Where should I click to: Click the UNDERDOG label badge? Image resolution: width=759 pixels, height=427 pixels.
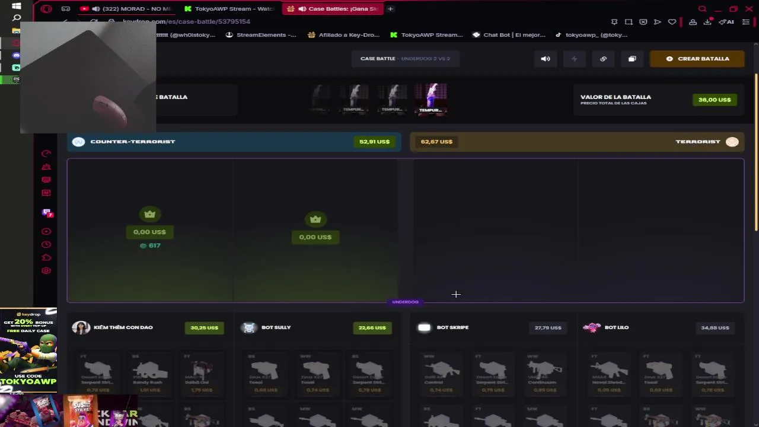[x=406, y=302]
